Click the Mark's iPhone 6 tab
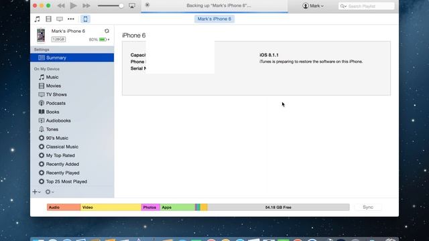Screen dimensions: 429x241 pyautogui.click(x=214, y=19)
